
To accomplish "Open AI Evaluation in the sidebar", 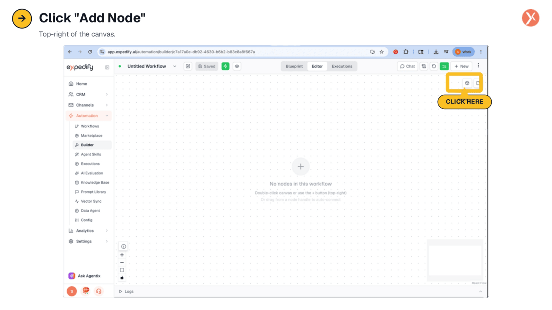I will tap(92, 173).
